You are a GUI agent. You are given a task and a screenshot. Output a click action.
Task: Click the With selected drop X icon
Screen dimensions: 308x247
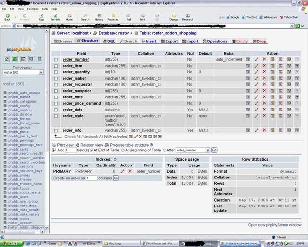point(140,137)
